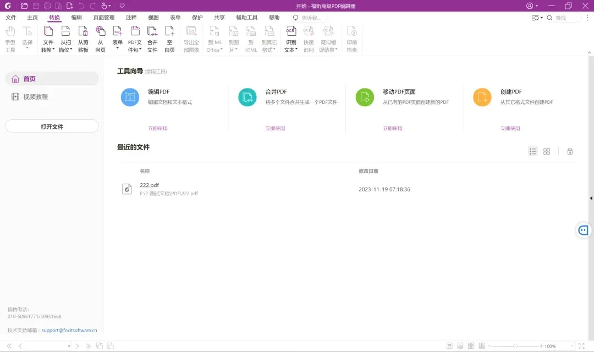Enable single page view in status bar
594x352 pixels.
(449, 346)
